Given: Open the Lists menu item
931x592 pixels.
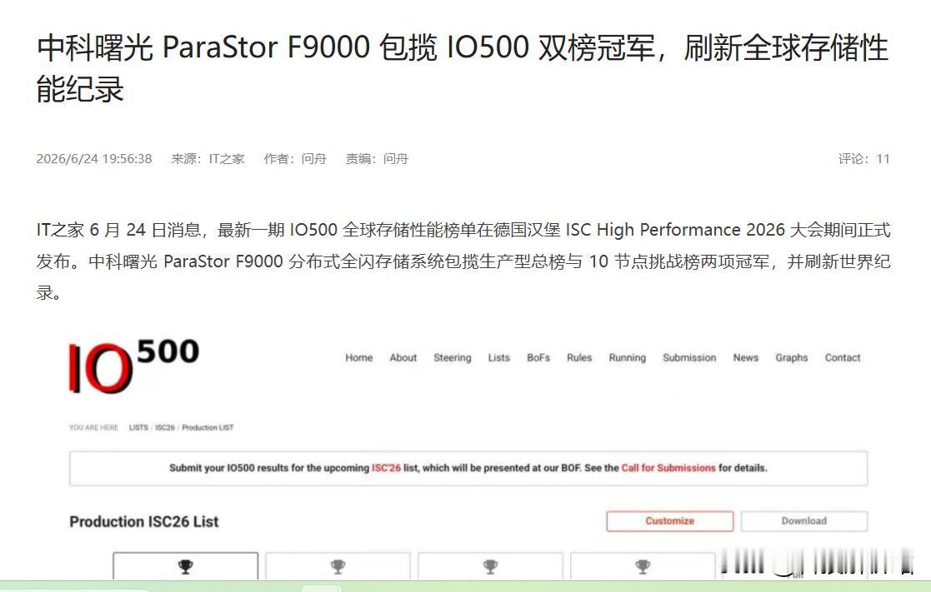Looking at the screenshot, I should click(498, 358).
